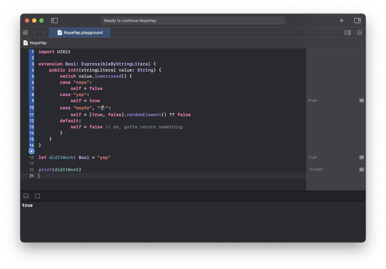Screen dimensions: 386x269
Task: Adjust editor options lines icon
Action: 347,33
